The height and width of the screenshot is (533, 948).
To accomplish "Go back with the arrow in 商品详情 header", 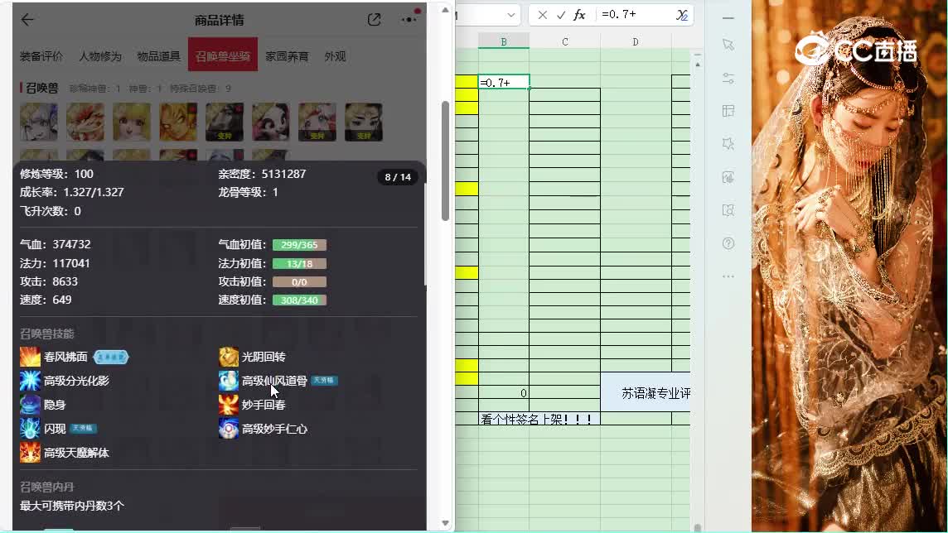I will [x=27, y=20].
